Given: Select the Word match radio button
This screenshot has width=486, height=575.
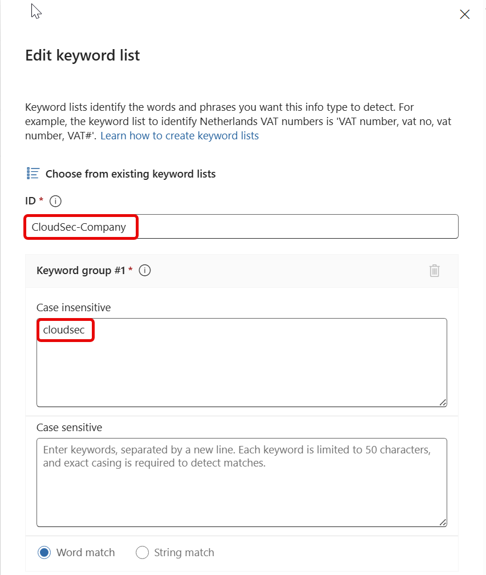Looking at the screenshot, I should (44, 552).
